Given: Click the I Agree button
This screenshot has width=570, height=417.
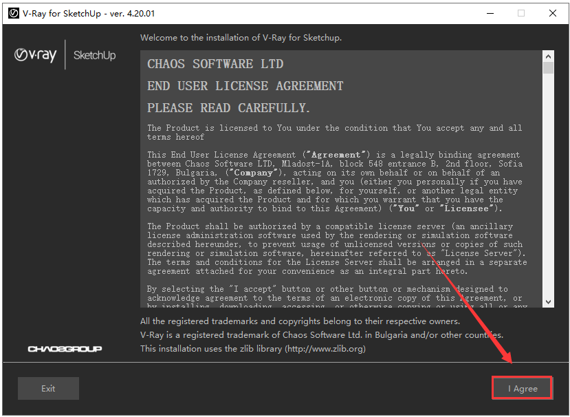Looking at the screenshot, I should click(x=523, y=388).
